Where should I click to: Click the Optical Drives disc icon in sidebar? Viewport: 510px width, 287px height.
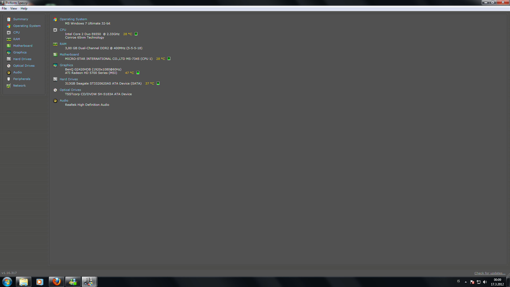pyautogui.click(x=9, y=66)
